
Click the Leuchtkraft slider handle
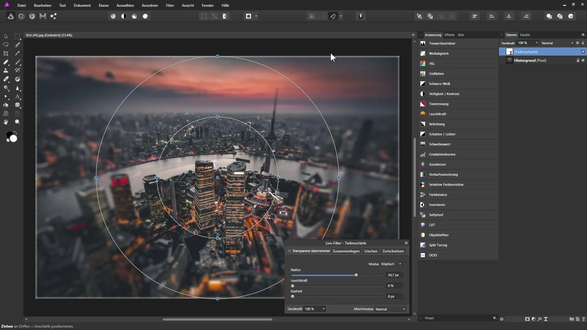293,286
